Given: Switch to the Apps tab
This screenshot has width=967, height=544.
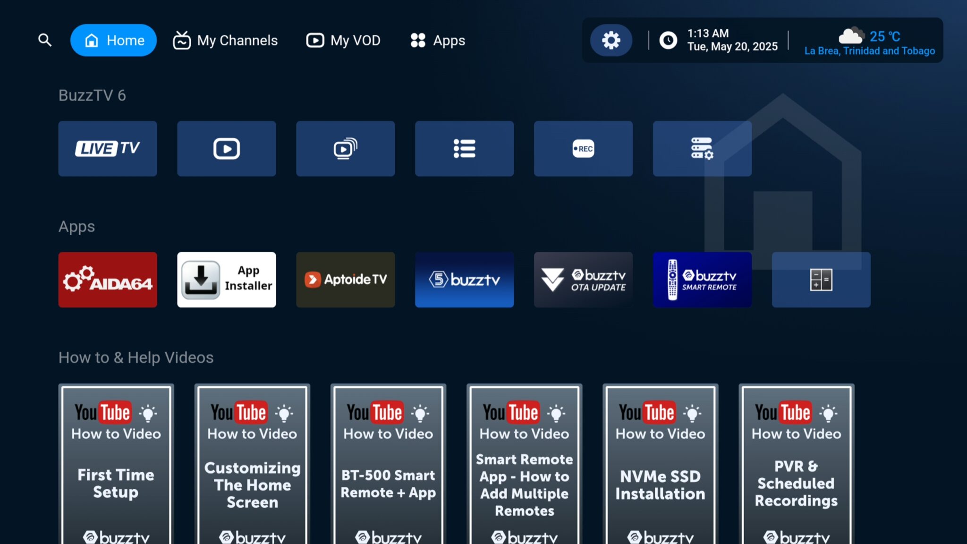Looking at the screenshot, I should coord(437,40).
